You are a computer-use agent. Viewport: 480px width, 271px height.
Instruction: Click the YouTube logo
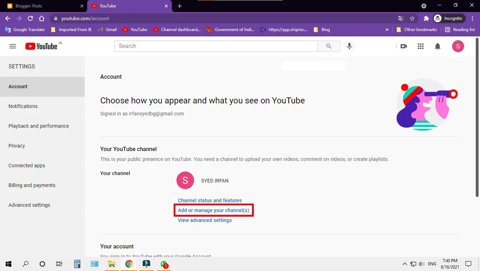pos(42,46)
